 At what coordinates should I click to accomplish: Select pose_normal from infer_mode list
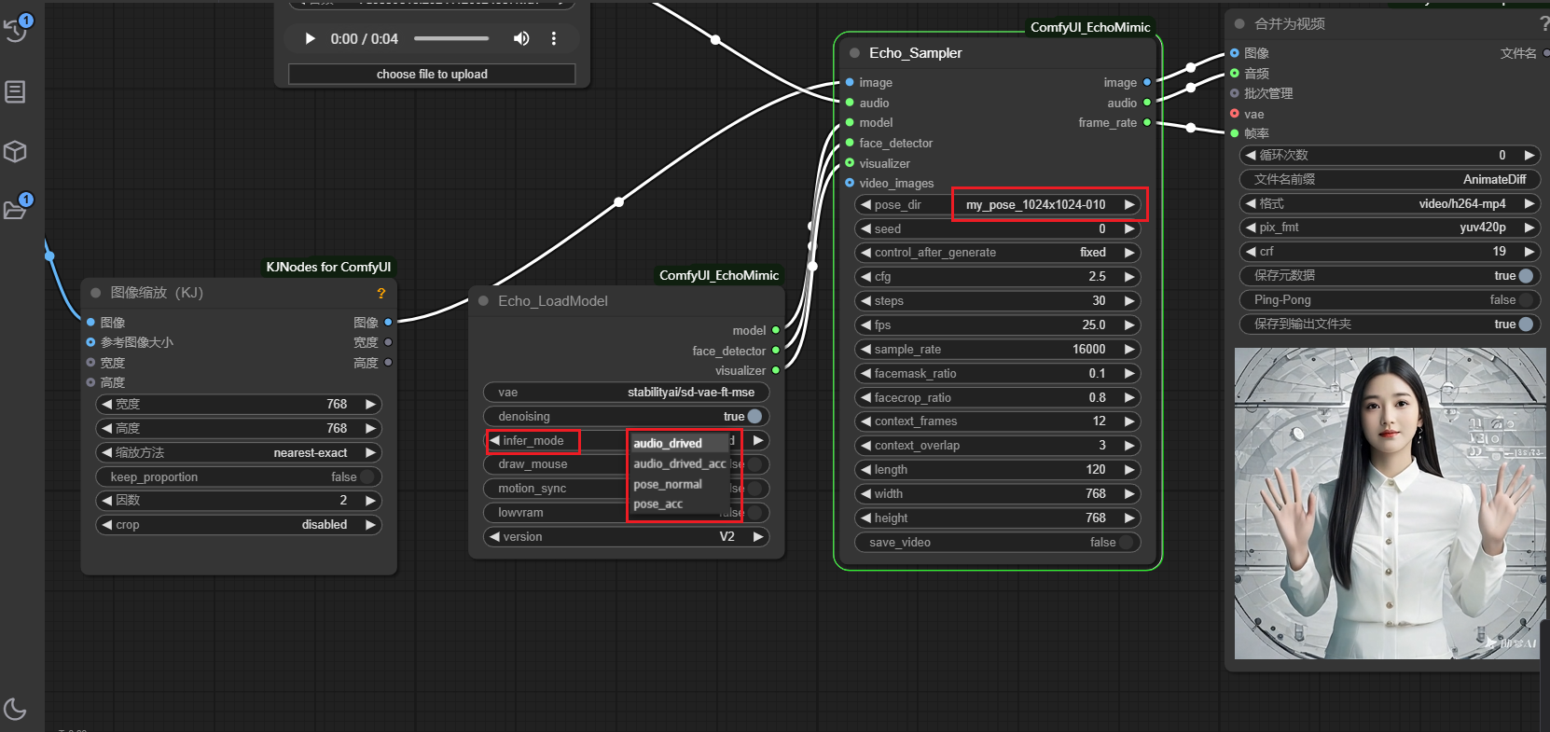coord(668,484)
